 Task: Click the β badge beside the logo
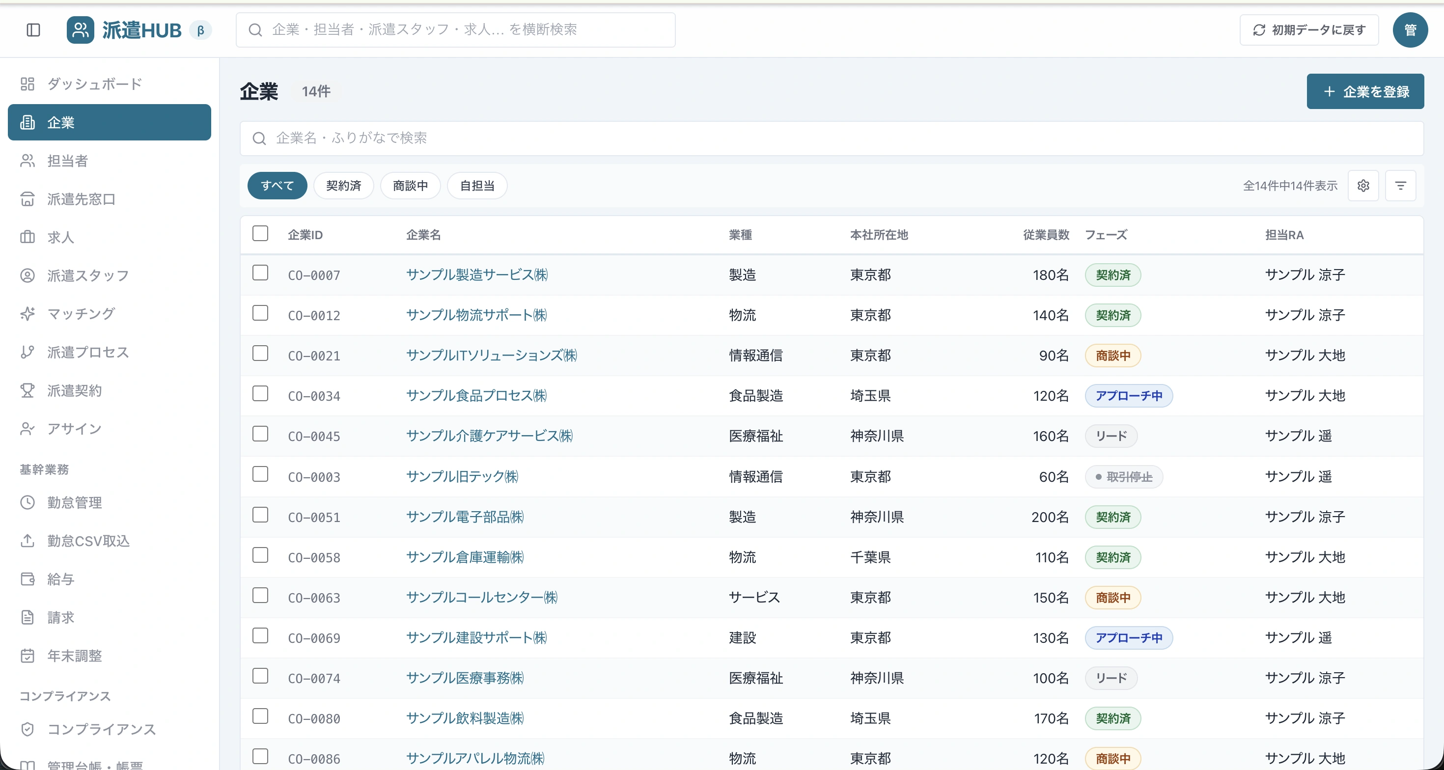(201, 29)
